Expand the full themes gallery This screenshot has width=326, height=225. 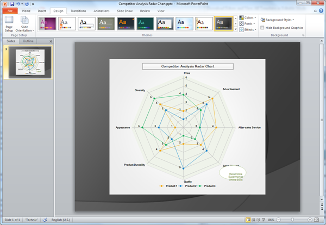(x=236, y=29)
